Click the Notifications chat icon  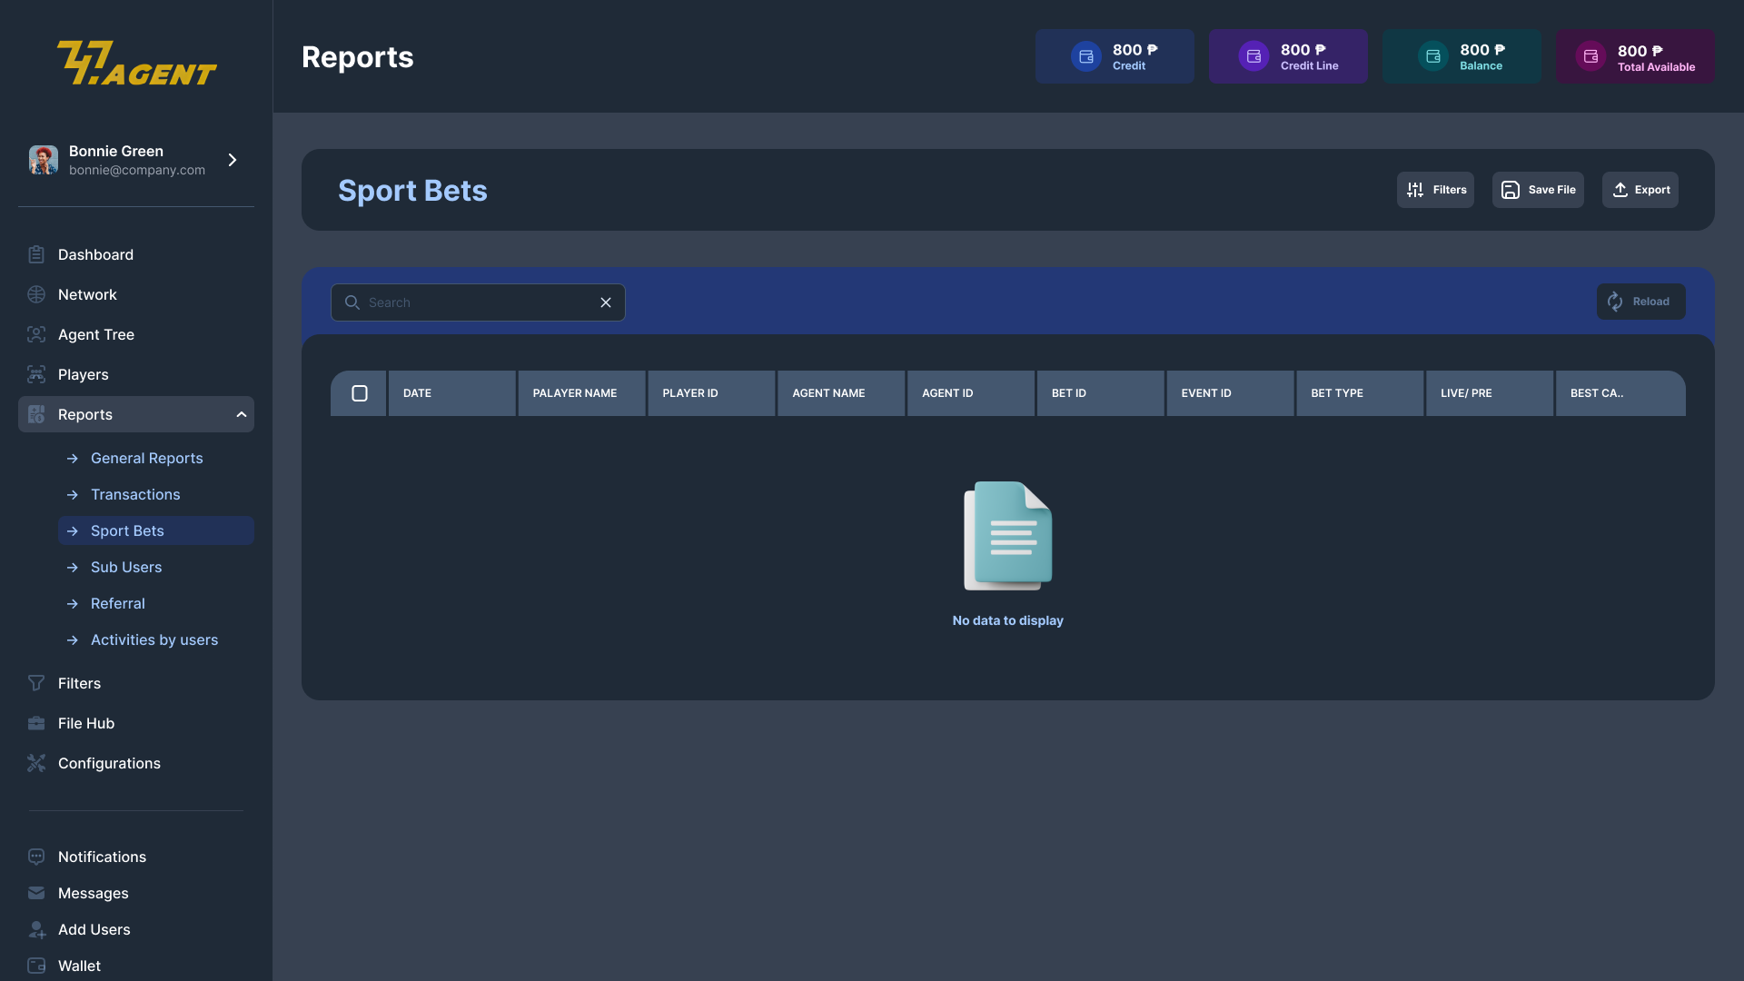(36, 857)
